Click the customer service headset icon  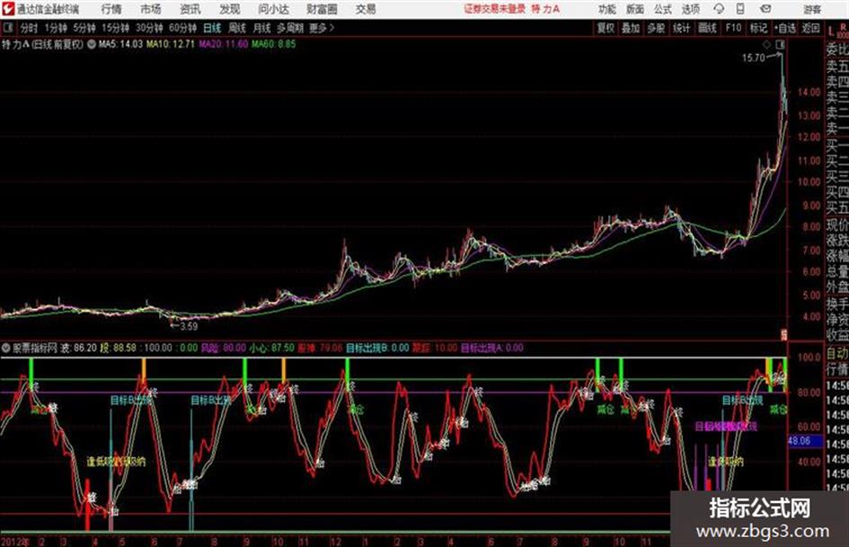[x=719, y=9]
